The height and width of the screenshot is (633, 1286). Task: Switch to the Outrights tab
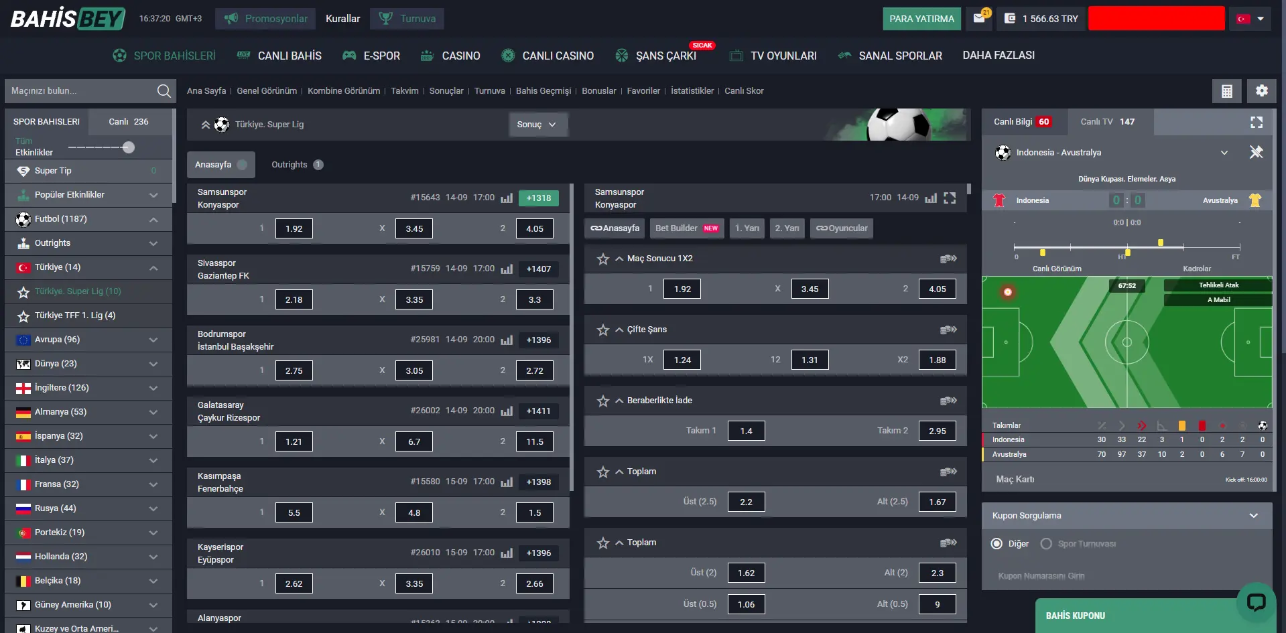point(297,165)
